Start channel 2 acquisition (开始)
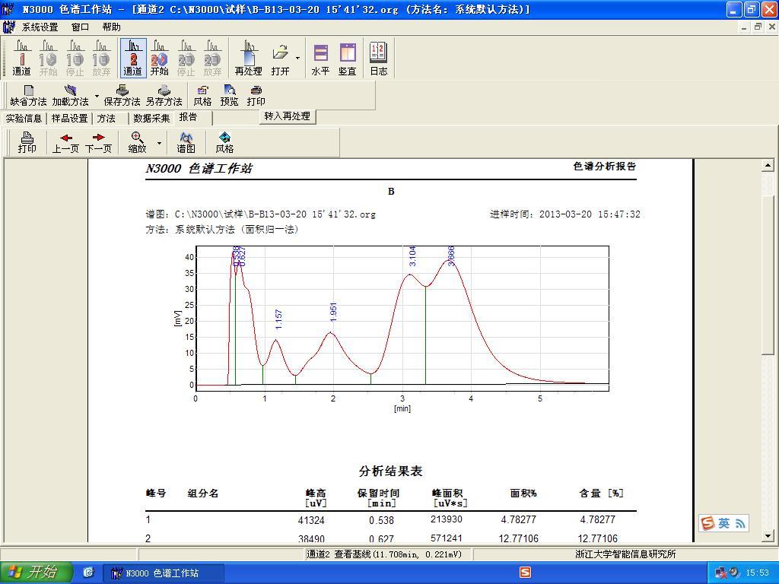The width and height of the screenshot is (779, 584). click(x=160, y=58)
